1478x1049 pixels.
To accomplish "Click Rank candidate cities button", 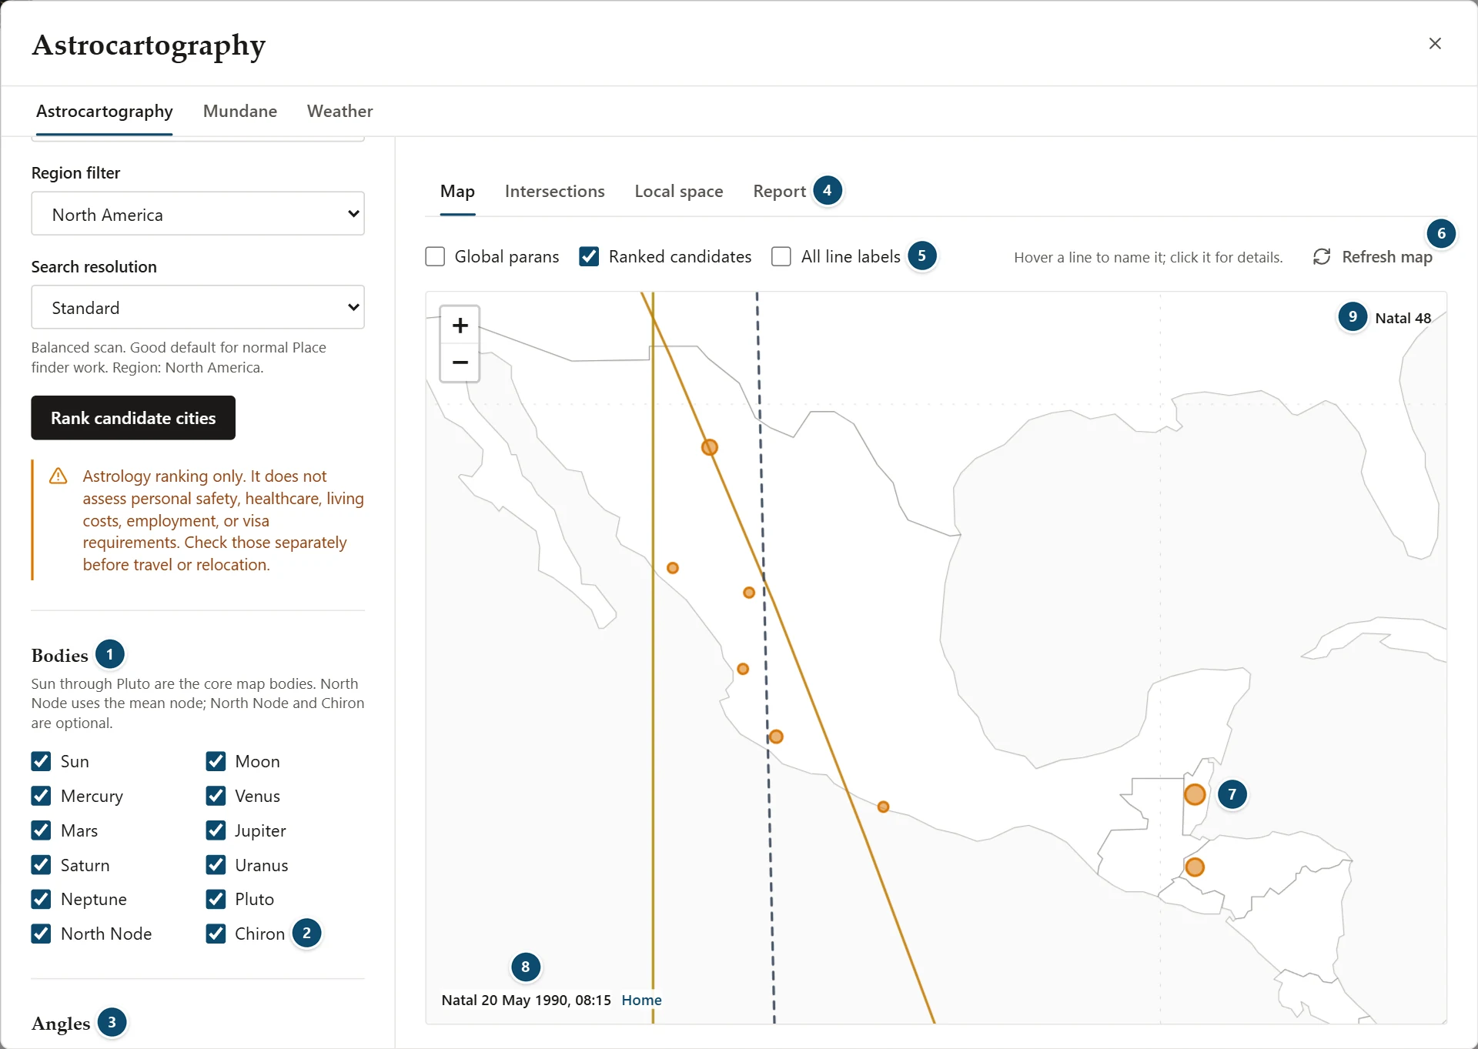I will (x=133, y=418).
